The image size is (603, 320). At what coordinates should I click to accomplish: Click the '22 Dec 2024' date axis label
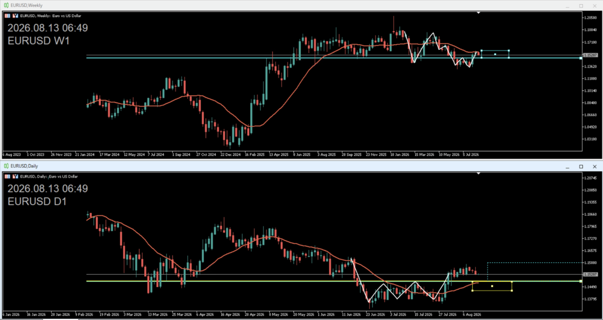tap(230, 155)
